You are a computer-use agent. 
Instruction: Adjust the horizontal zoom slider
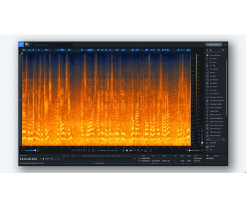tap(194, 151)
